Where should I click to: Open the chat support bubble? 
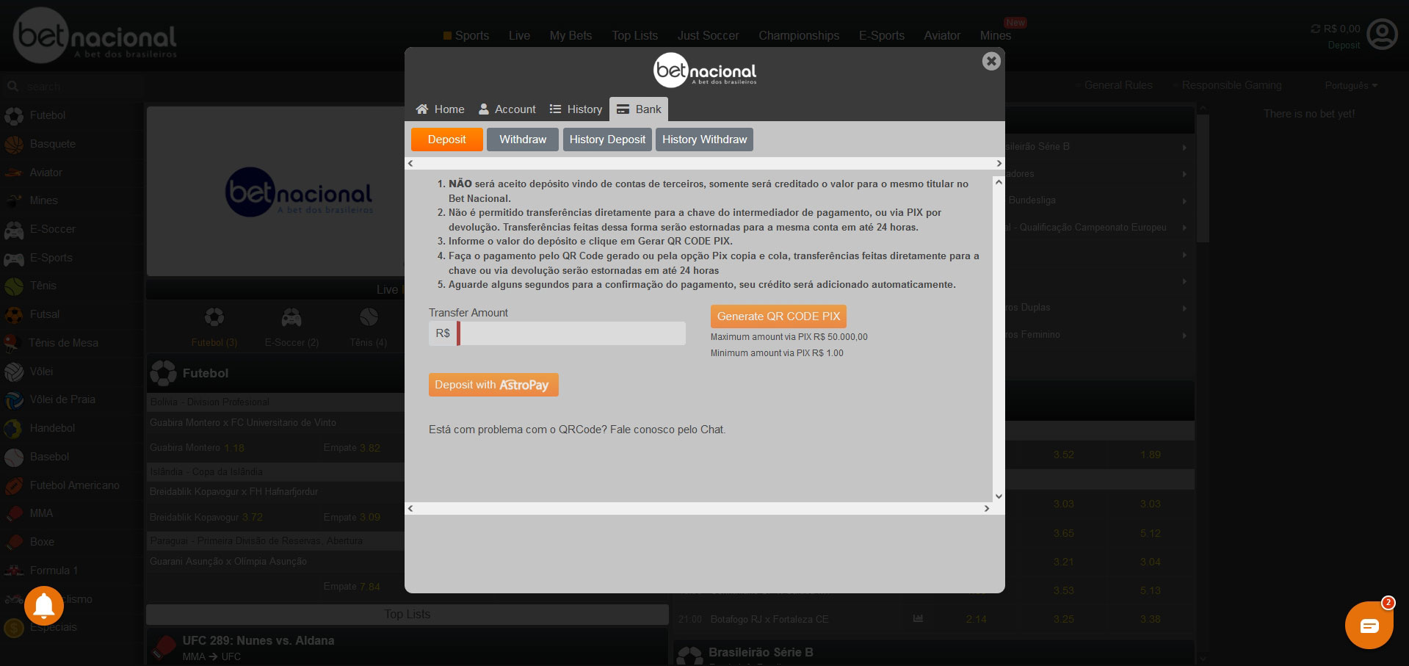click(x=1369, y=626)
